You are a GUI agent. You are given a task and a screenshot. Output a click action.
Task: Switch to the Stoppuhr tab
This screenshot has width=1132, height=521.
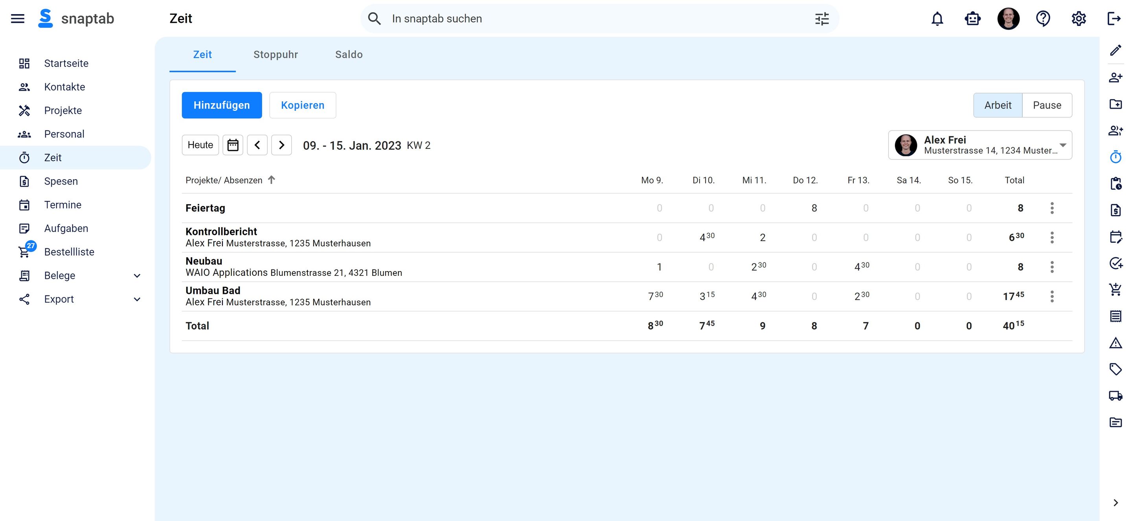[x=276, y=55]
